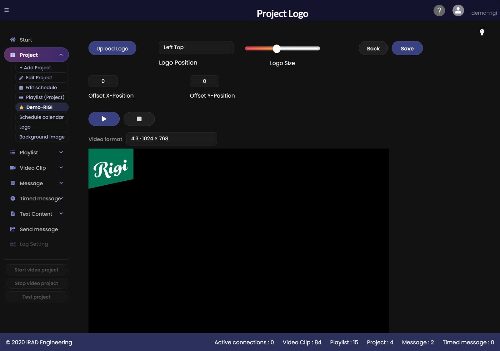Click the Project grid icon
The width and height of the screenshot is (500, 351).
13,55
